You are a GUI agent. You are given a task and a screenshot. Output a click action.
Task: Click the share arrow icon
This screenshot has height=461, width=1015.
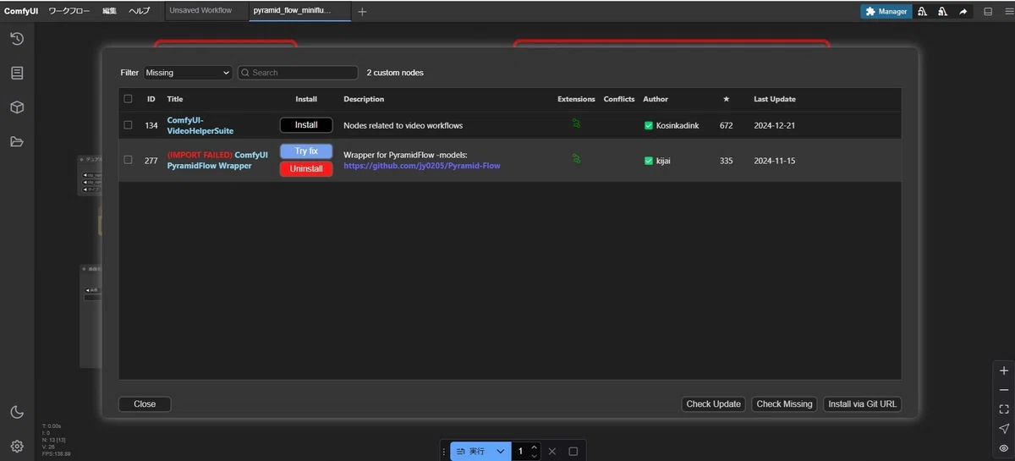point(963,12)
